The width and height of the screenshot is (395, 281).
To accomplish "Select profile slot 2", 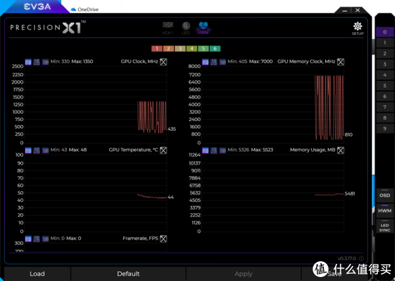I will coord(384,53).
